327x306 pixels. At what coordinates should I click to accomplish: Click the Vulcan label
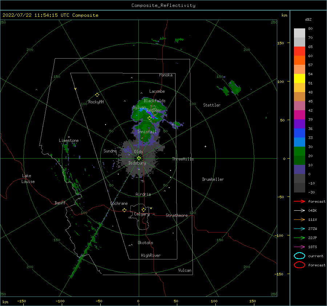point(185,270)
